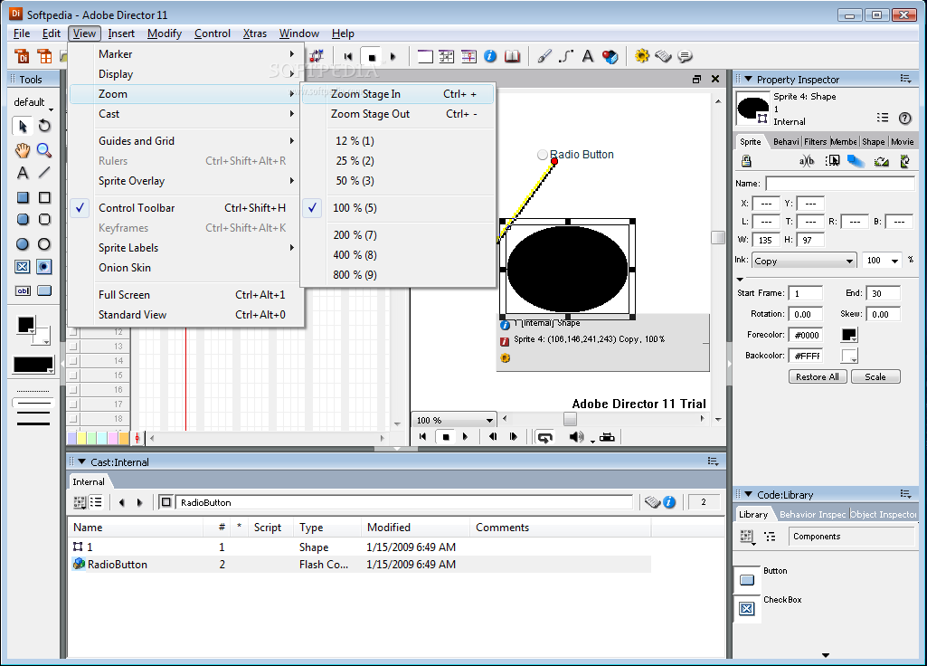This screenshot has width=927, height=666.
Task: Click the Radio Button circle on the stage
Action: click(542, 155)
